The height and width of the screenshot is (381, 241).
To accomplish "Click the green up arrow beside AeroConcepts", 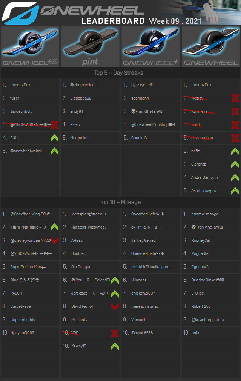I will pyautogui.click(x=235, y=190).
